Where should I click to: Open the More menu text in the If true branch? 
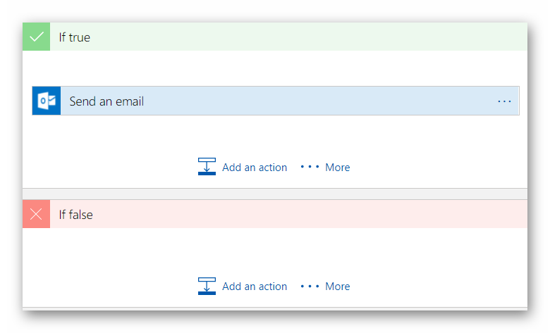click(338, 168)
